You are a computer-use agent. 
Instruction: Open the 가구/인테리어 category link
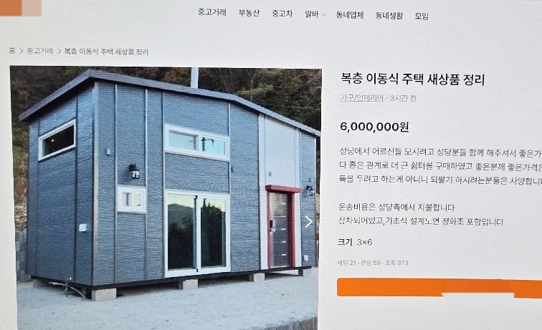361,98
